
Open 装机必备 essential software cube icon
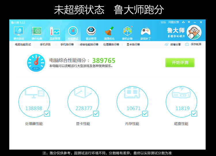click(127, 31)
